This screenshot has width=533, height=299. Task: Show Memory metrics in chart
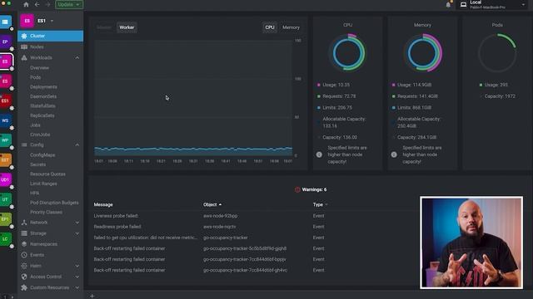pos(291,27)
